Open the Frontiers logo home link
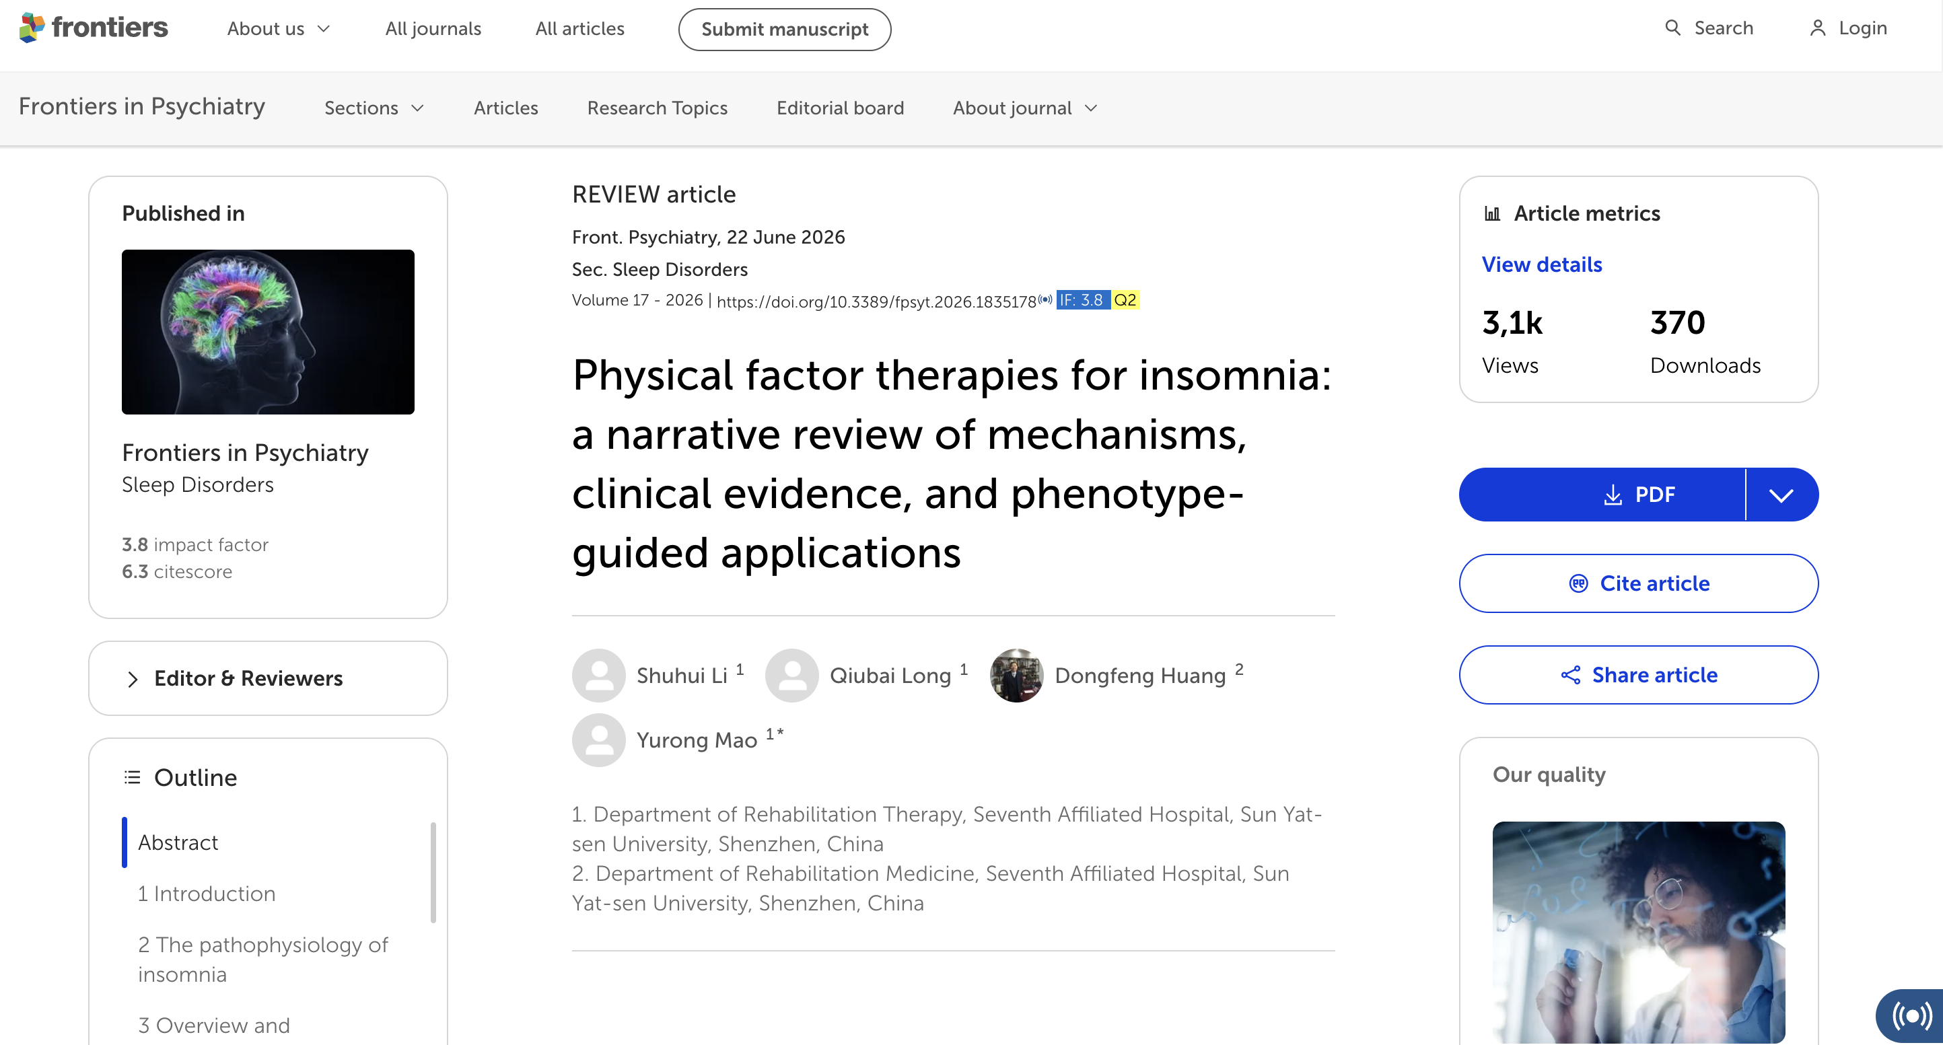This screenshot has height=1045, width=1943. 94,28
